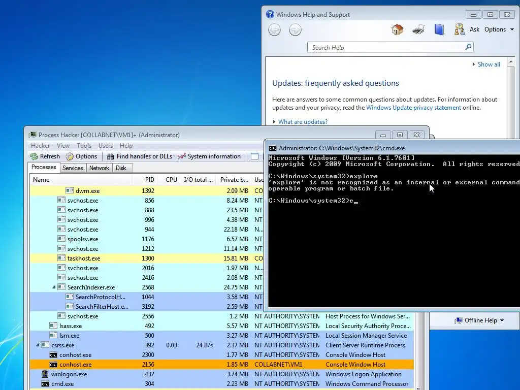Click the winlogon.exe process icon
This screenshot has height=390, width=520.
(x=45, y=374)
